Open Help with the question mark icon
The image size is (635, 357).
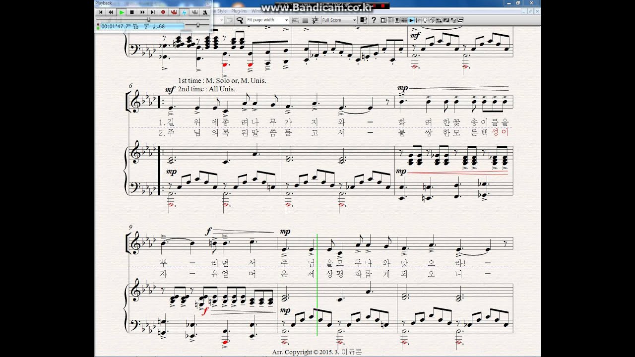(x=374, y=20)
